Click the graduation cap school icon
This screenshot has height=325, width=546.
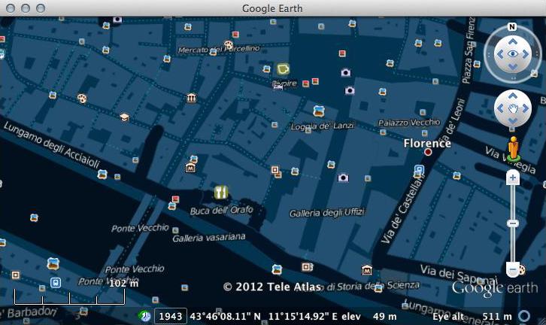click(124, 117)
